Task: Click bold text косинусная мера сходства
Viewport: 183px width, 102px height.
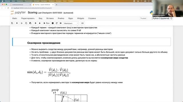Action: 114,58
